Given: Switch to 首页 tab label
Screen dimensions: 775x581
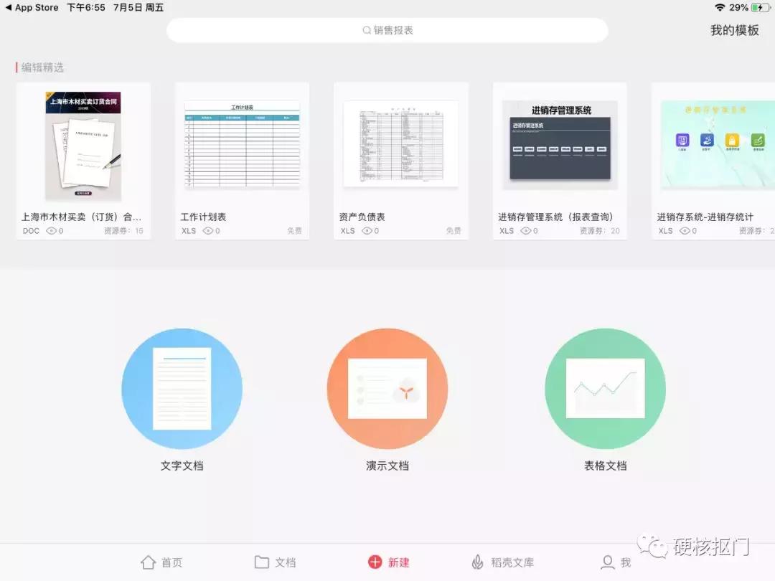Looking at the screenshot, I should (x=172, y=563).
